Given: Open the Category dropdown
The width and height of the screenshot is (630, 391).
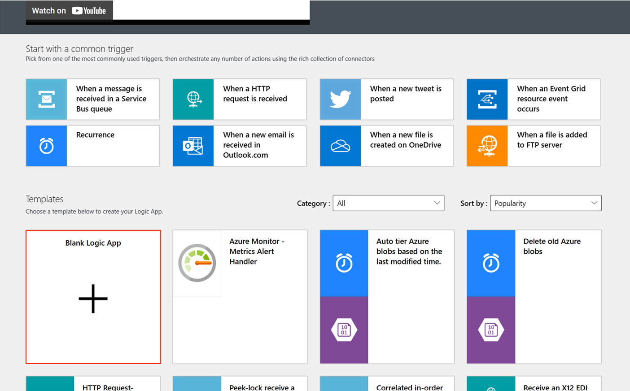Looking at the screenshot, I should [x=389, y=203].
